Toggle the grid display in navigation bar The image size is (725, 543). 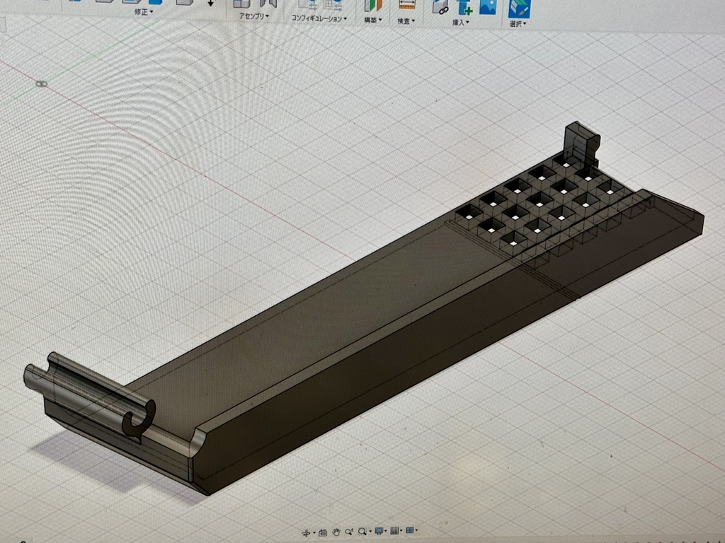point(394,532)
